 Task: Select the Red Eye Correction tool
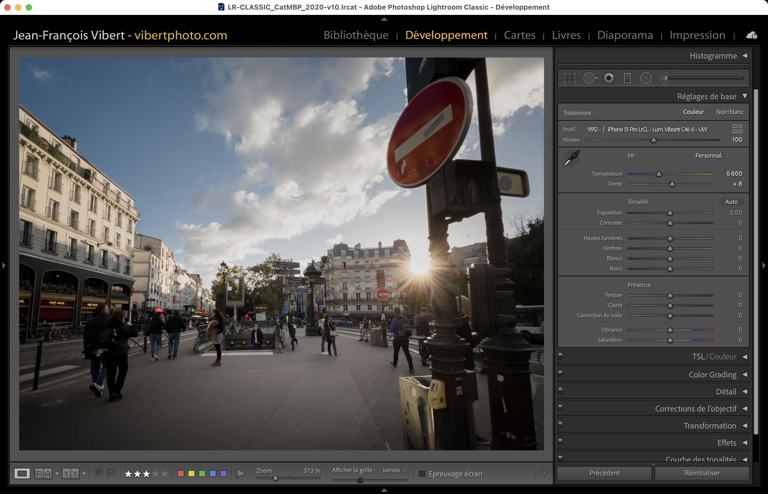[x=609, y=78]
